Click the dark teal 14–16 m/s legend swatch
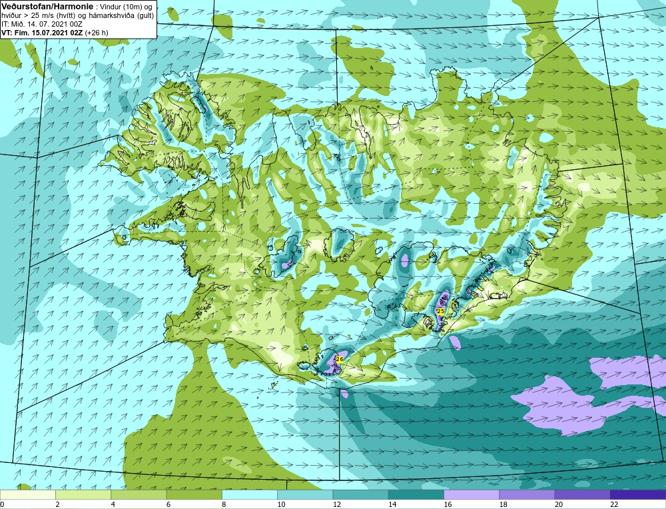 tap(416, 494)
